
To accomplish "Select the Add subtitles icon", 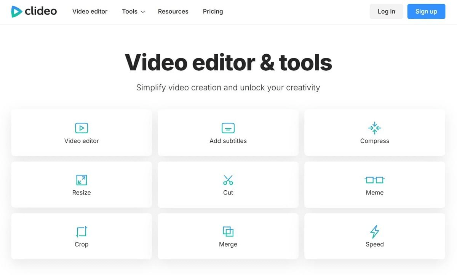I will click(x=228, y=128).
